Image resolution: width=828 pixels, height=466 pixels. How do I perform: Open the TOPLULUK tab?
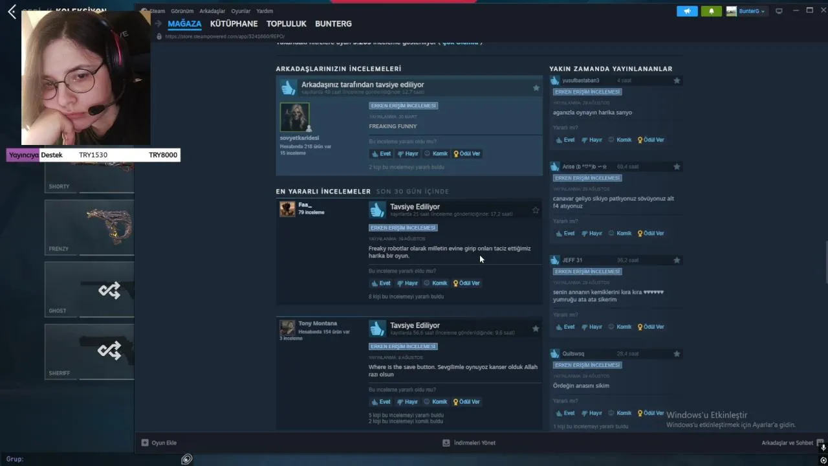point(287,24)
